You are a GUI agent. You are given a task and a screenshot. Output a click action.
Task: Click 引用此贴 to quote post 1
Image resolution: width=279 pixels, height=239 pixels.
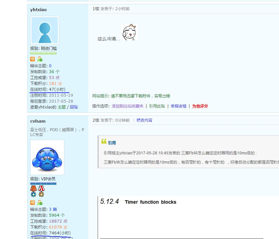157,106
